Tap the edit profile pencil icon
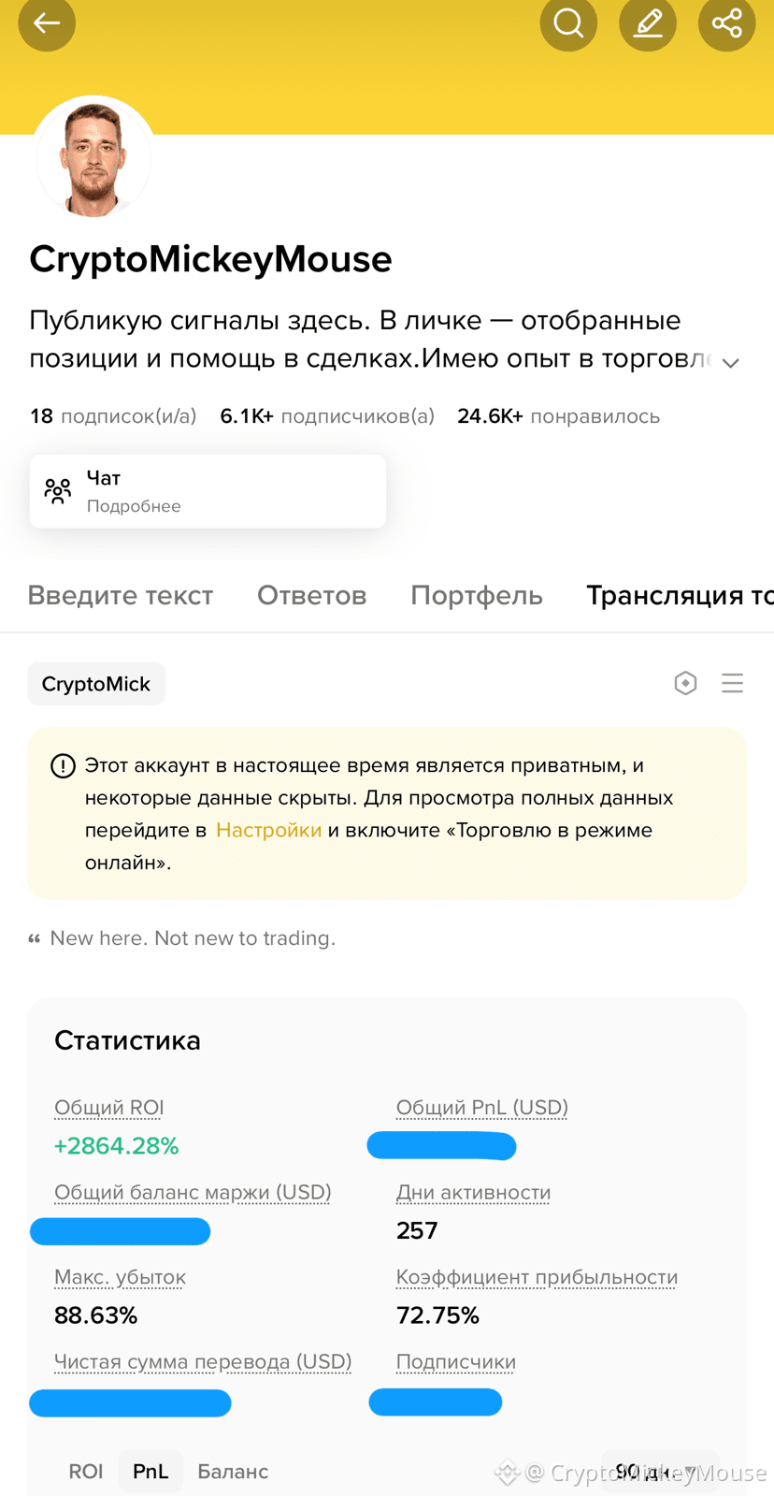This screenshot has width=774, height=1496. (648, 22)
